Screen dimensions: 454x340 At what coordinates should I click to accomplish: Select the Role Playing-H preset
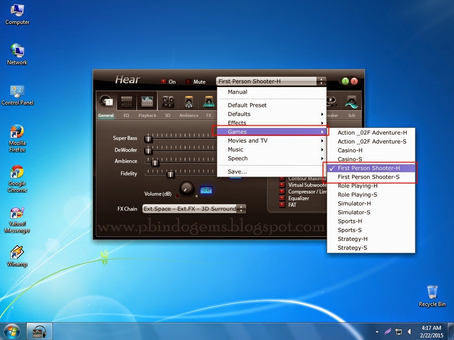tap(371, 186)
